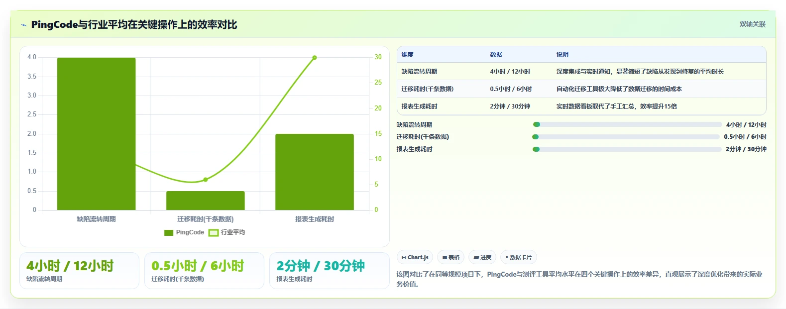Click the 迁移耗时(千条数据) x-axis label
The image size is (786, 309).
click(x=205, y=219)
